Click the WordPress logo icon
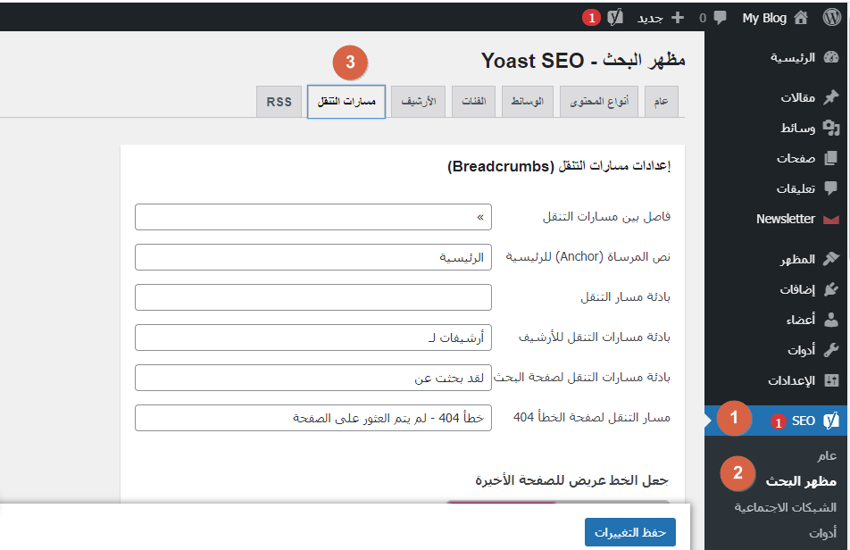 tap(831, 17)
